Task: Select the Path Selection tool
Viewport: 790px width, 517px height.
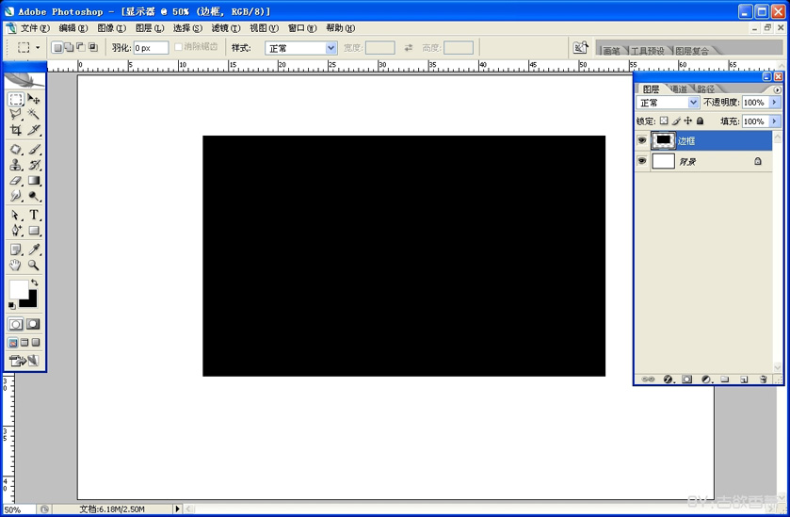Action: [x=16, y=215]
